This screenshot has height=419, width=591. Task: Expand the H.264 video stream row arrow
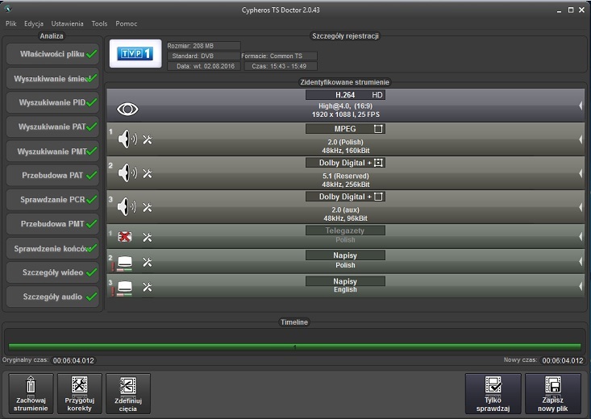coord(581,106)
